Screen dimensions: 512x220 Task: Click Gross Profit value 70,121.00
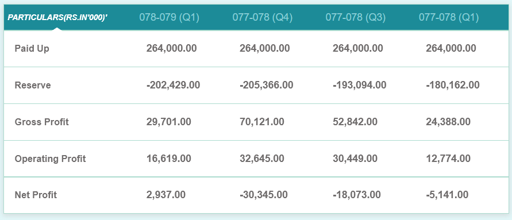262,122
